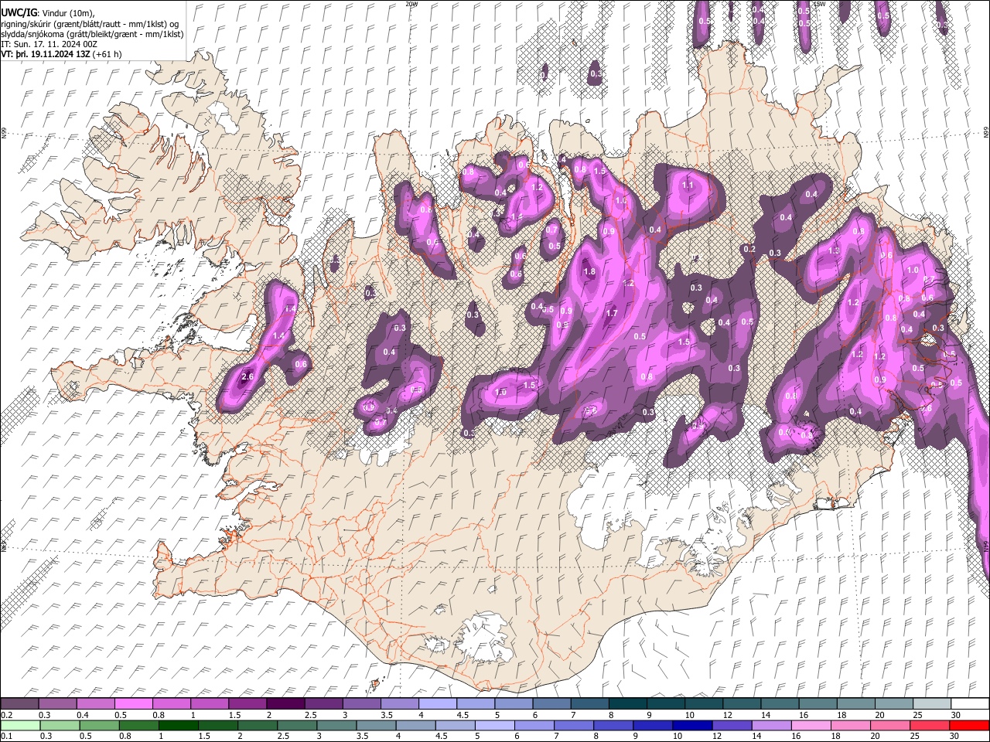Click the bright red swatch labeled 30 in the rain scale
Image resolution: width=990 pixels, height=742 pixels.
tap(968, 725)
